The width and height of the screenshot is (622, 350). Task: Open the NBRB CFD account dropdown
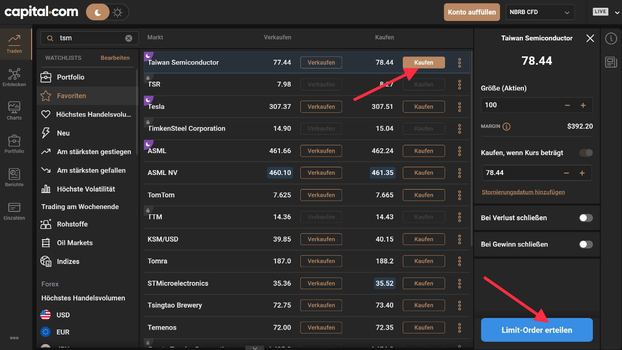[x=539, y=12]
